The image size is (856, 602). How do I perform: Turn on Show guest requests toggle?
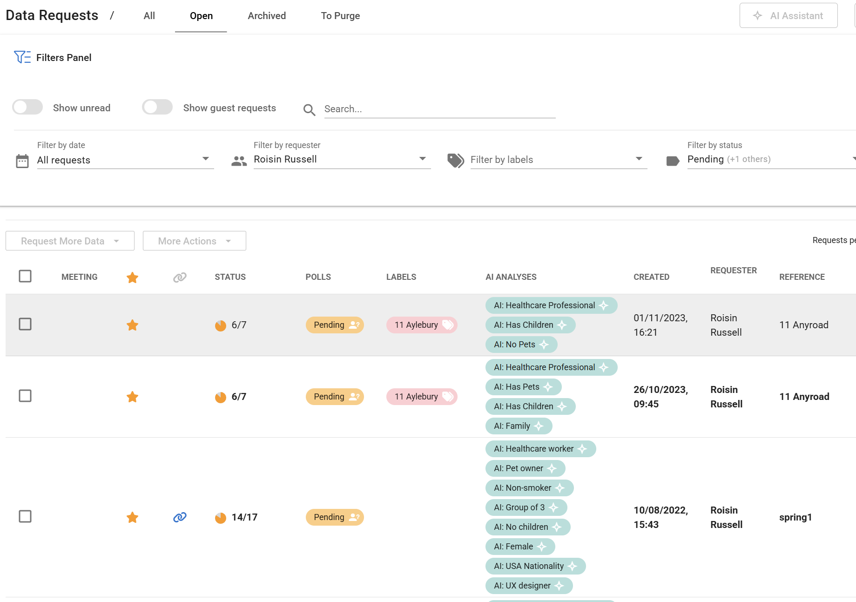[157, 108]
